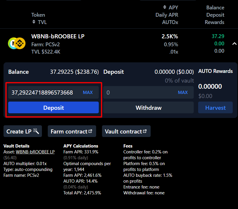Click the Token column header
Screen dimensions: 238x209
pyautogui.click(x=38, y=15)
